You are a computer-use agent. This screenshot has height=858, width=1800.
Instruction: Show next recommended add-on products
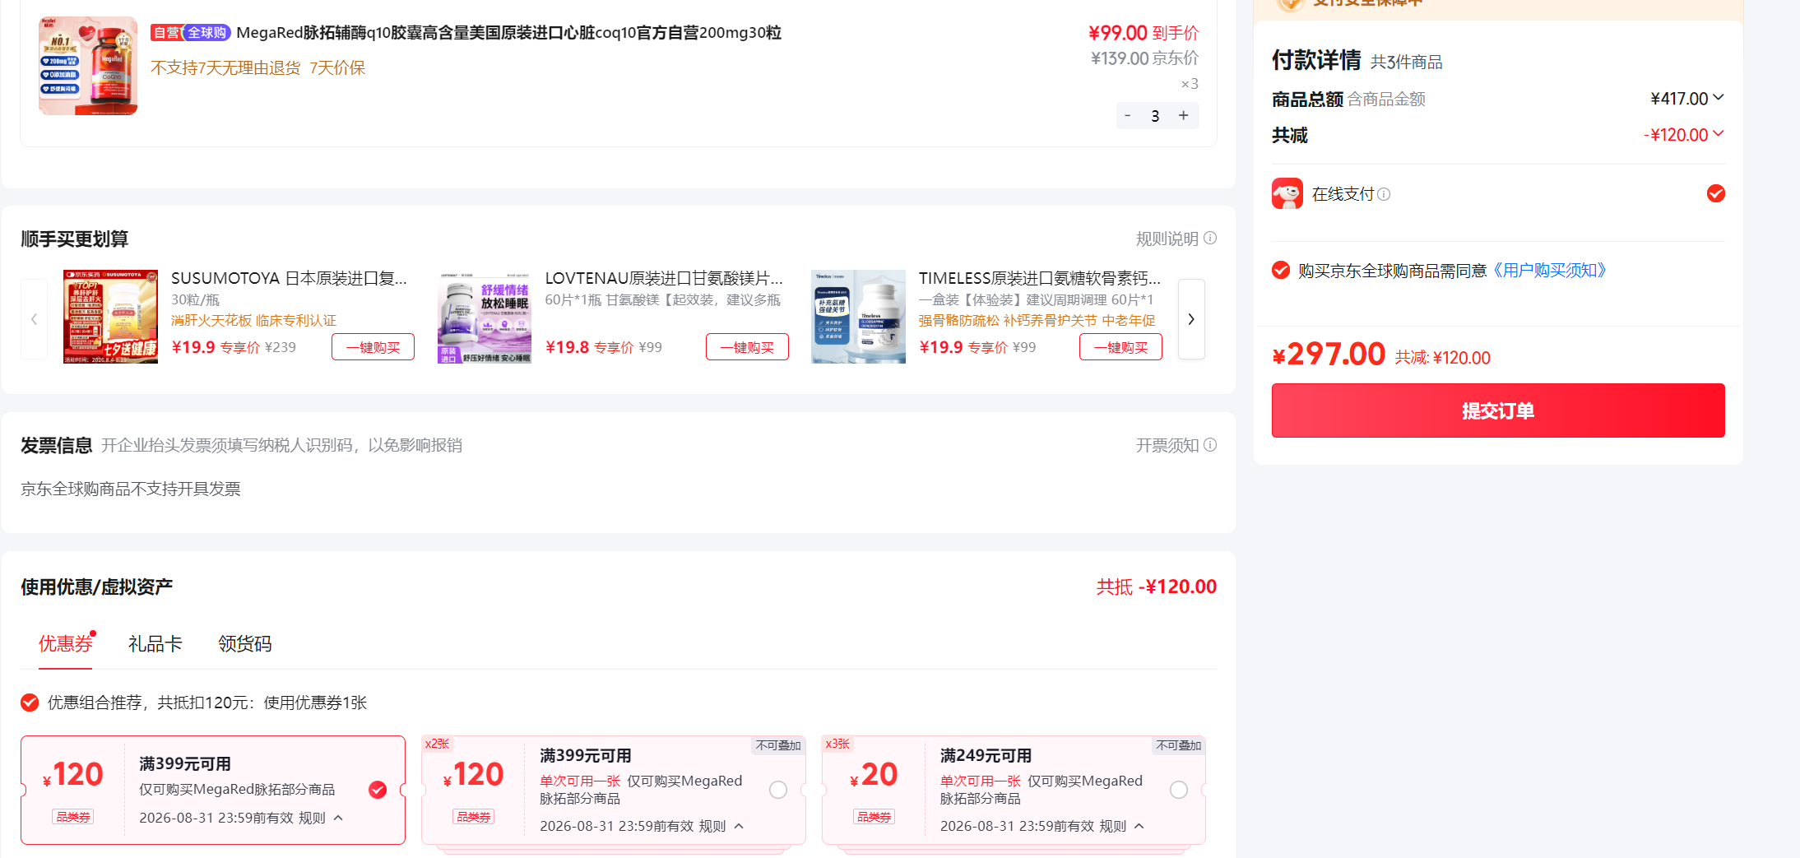1191,319
